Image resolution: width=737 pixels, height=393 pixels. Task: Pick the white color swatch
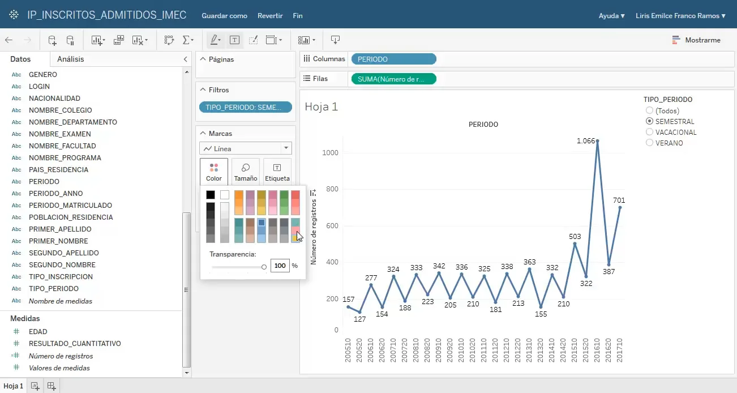click(225, 195)
